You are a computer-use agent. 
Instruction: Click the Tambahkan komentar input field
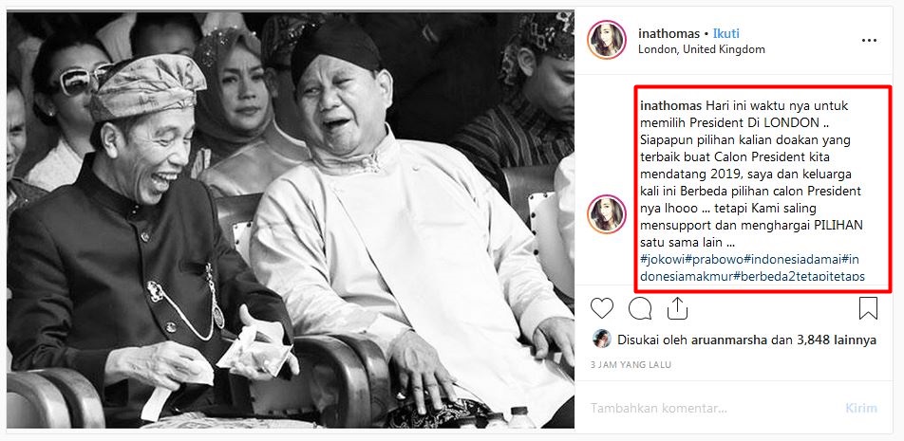pyautogui.click(x=711, y=408)
